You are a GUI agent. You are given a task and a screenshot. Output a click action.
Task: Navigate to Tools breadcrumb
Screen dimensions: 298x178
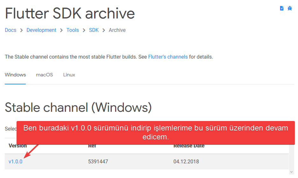click(x=73, y=30)
